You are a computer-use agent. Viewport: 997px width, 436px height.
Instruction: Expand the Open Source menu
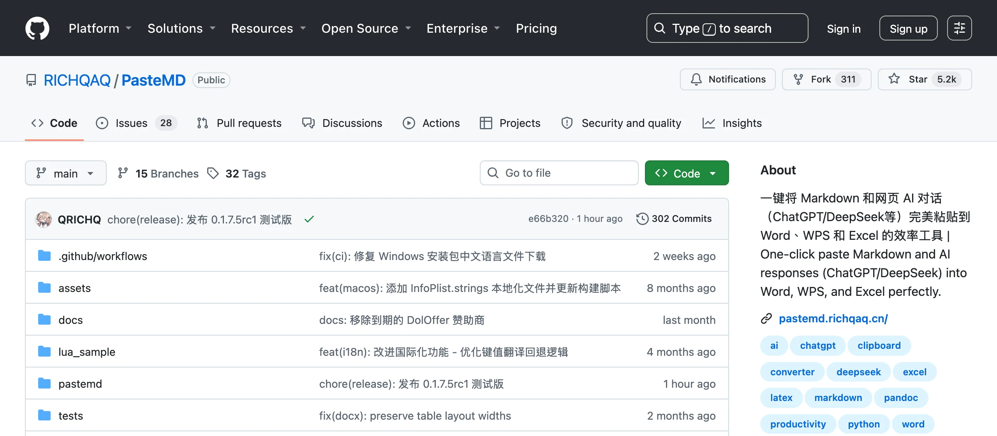point(366,28)
